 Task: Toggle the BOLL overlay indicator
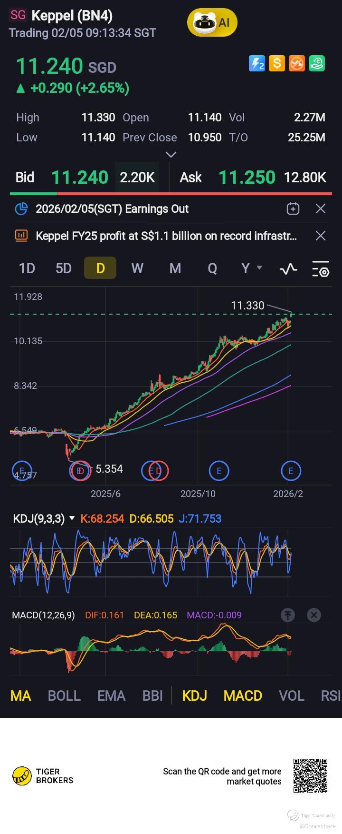point(64,695)
